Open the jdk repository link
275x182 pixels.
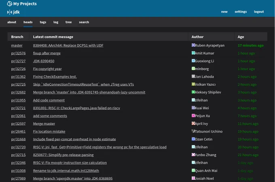click(x=16, y=12)
